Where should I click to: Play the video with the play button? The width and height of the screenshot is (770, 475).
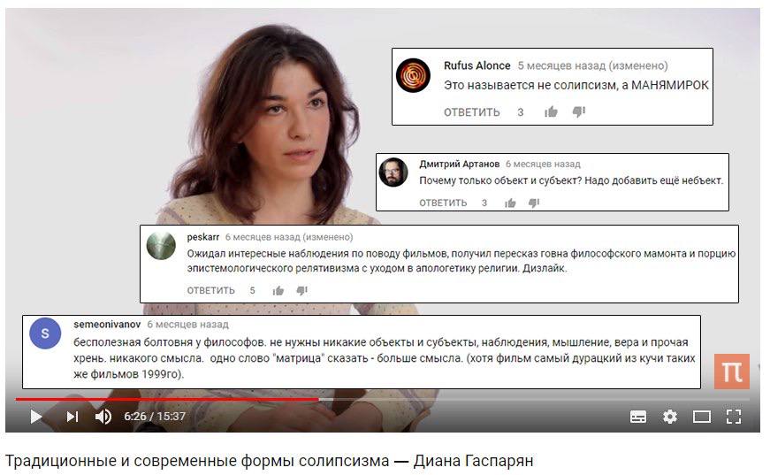point(36,417)
